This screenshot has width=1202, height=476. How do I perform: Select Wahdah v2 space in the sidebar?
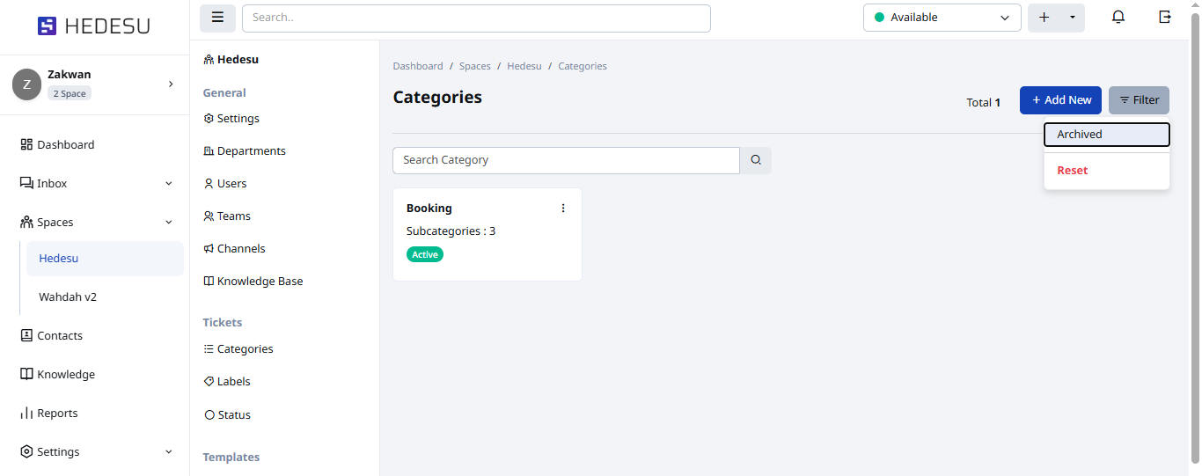[x=68, y=297]
